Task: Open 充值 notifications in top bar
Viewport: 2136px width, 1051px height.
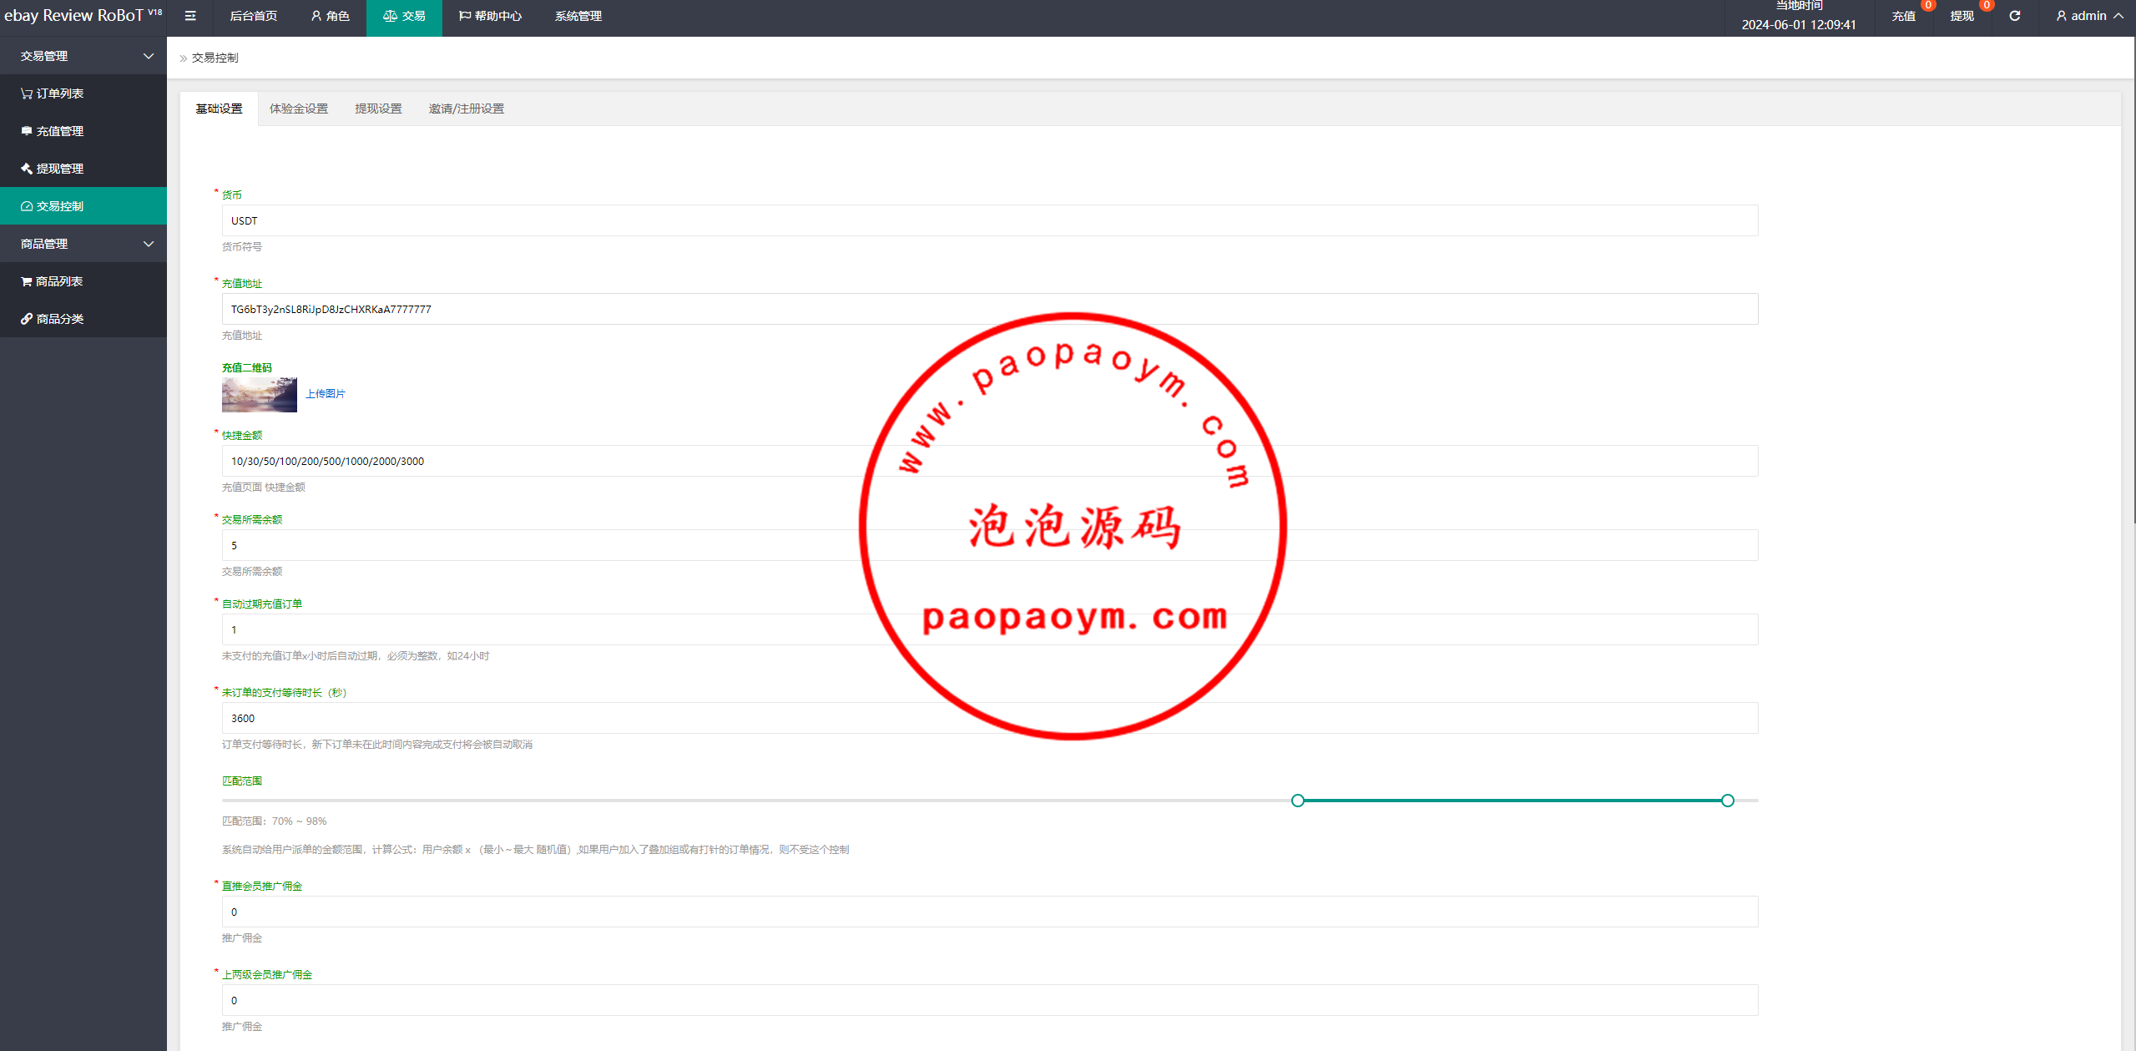Action: click(x=1904, y=16)
